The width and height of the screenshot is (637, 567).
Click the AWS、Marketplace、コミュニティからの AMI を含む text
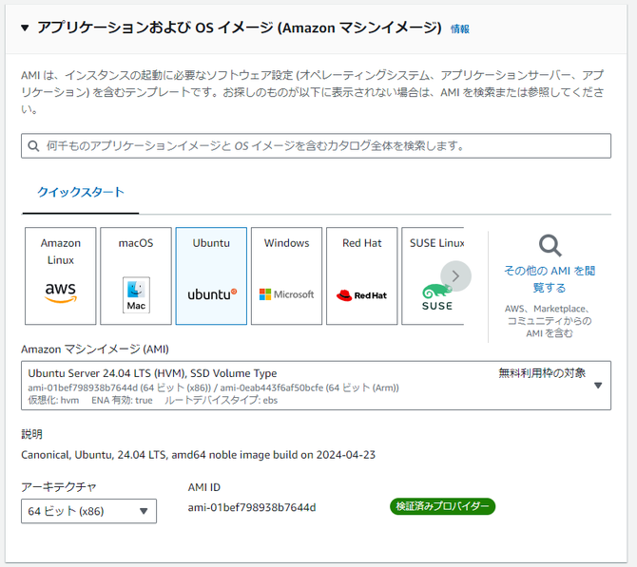[x=550, y=321]
